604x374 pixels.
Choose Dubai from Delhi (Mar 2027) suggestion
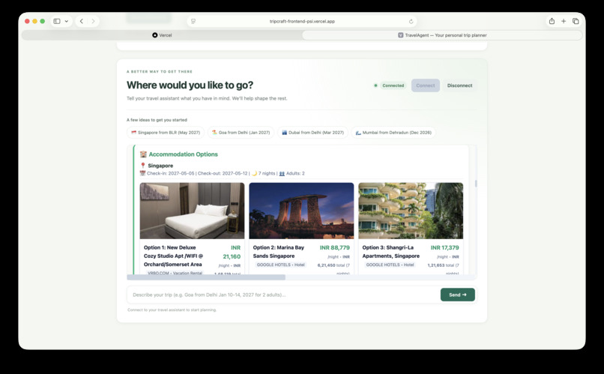tap(312, 133)
